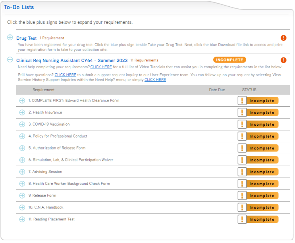
Task: Click the '7. Advising Session' text
Action: (45, 172)
